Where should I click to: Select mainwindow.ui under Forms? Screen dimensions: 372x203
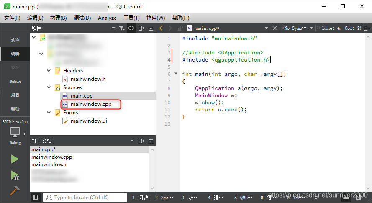click(x=89, y=121)
